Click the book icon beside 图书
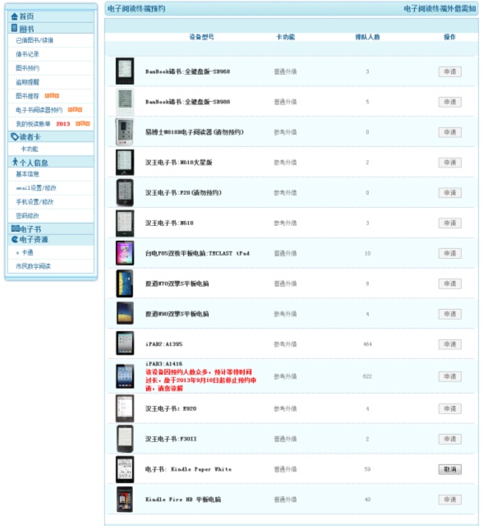This screenshot has width=493, height=526. pyautogui.click(x=14, y=28)
